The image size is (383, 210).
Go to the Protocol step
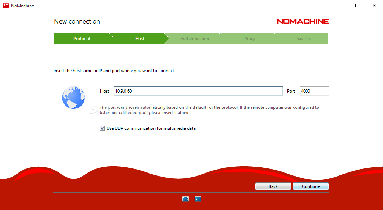(82, 39)
